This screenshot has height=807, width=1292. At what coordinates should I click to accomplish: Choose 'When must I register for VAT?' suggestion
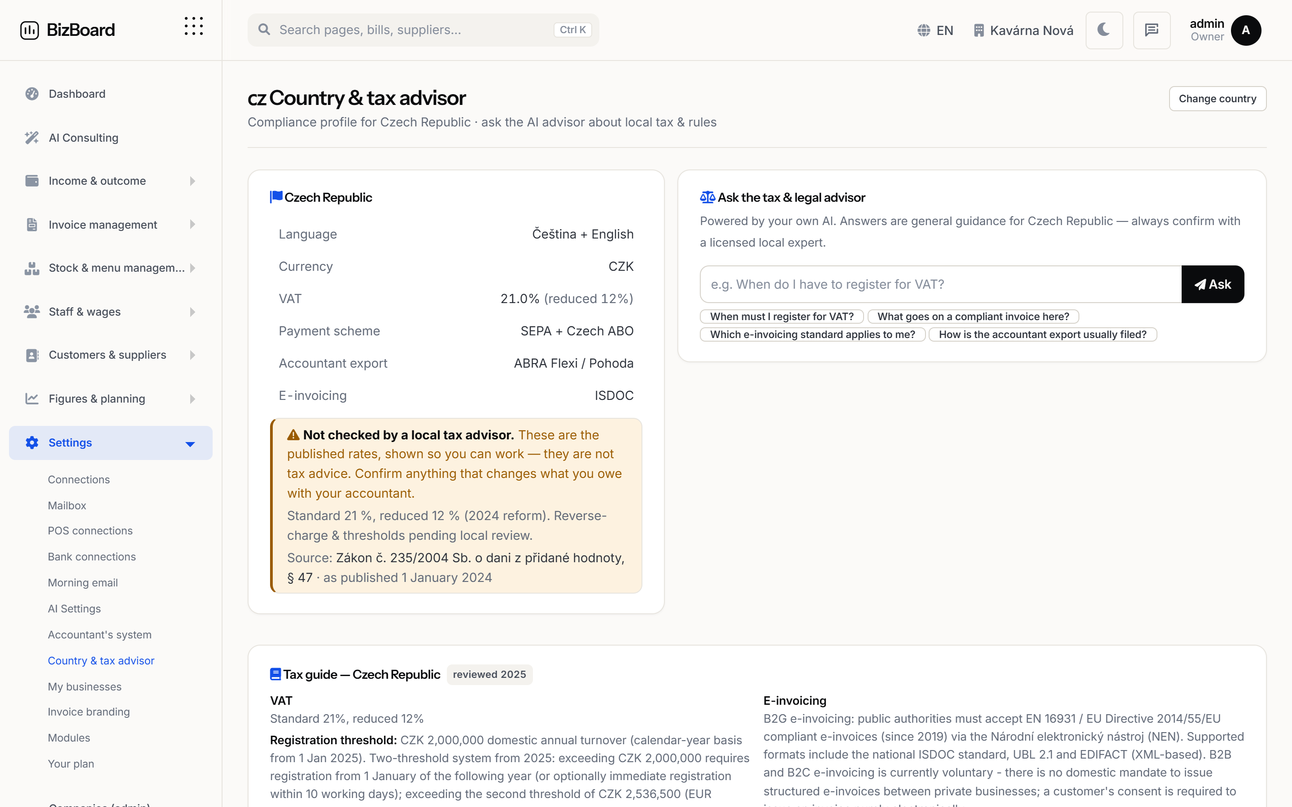tap(781, 317)
